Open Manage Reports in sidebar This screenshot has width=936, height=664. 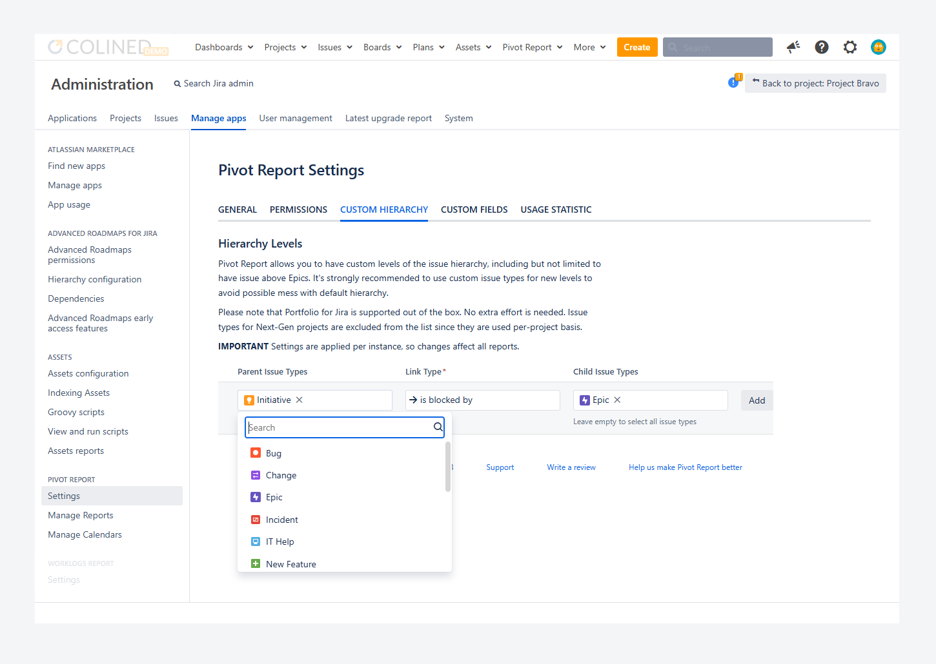coord(80,515)
